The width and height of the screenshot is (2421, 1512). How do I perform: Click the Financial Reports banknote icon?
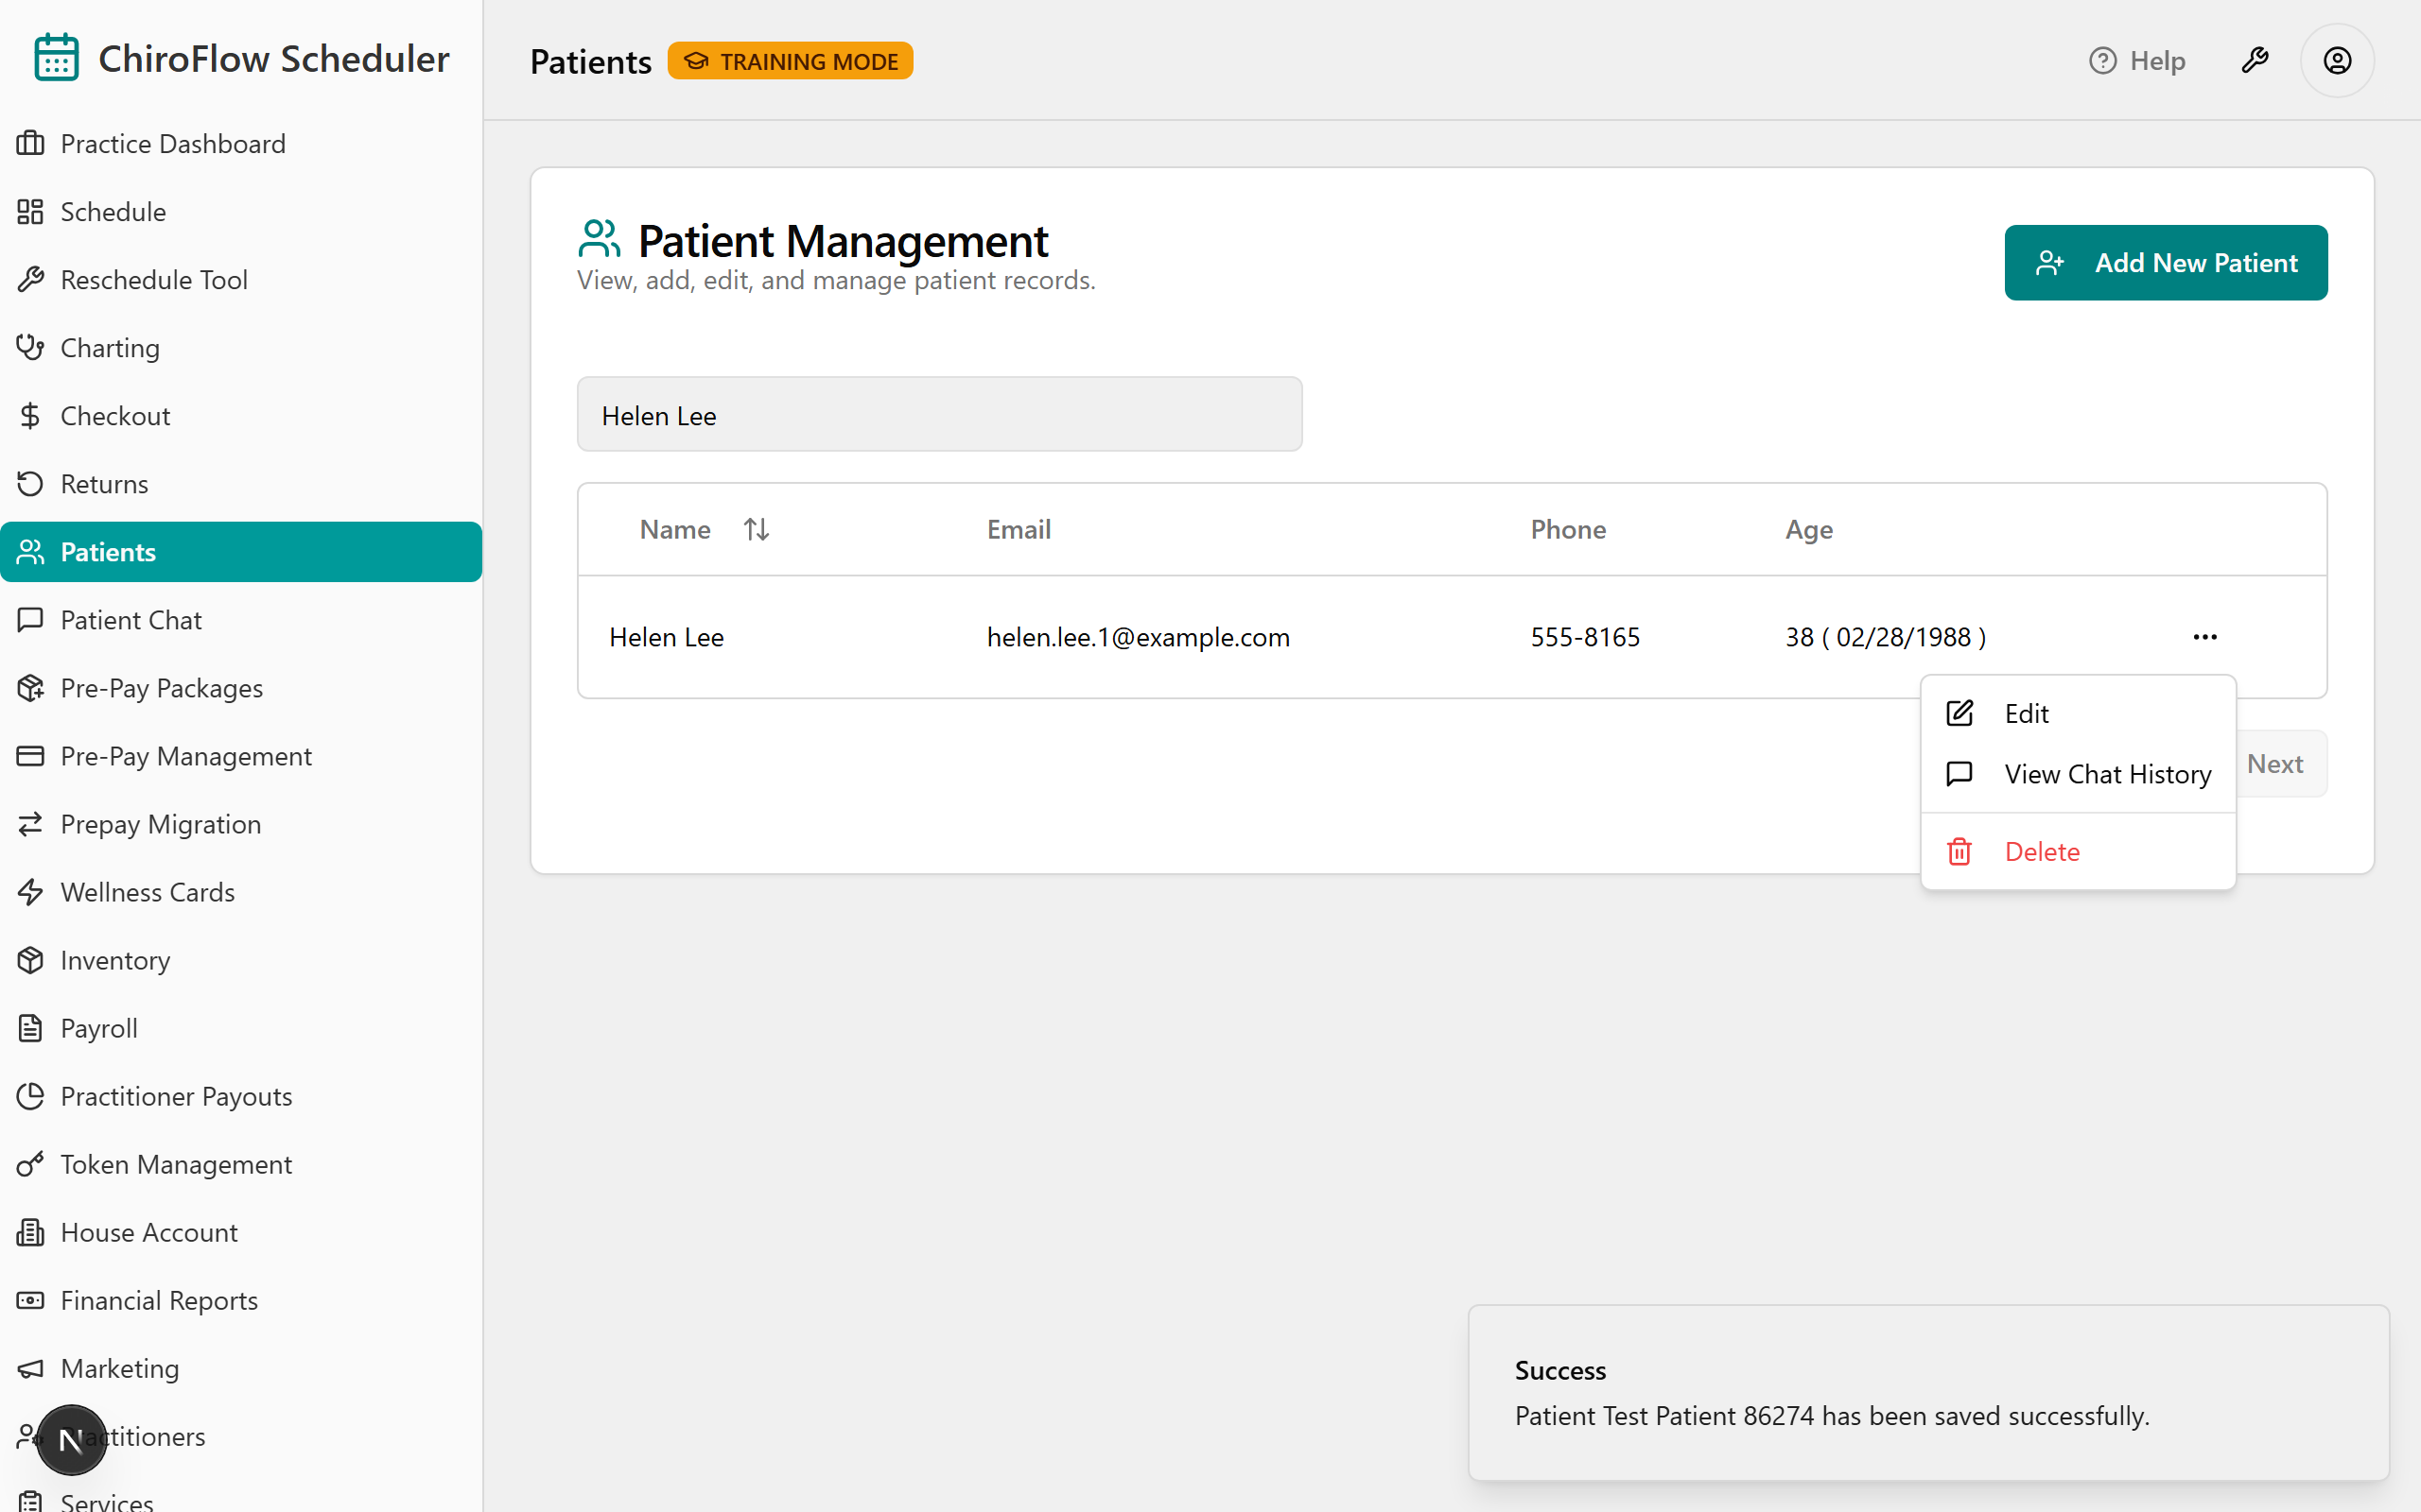point(30,1300)
